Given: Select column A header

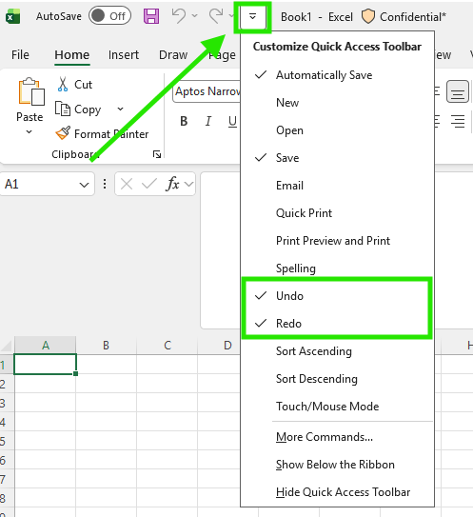Looking at the screenshot, I should coord(46,346).
